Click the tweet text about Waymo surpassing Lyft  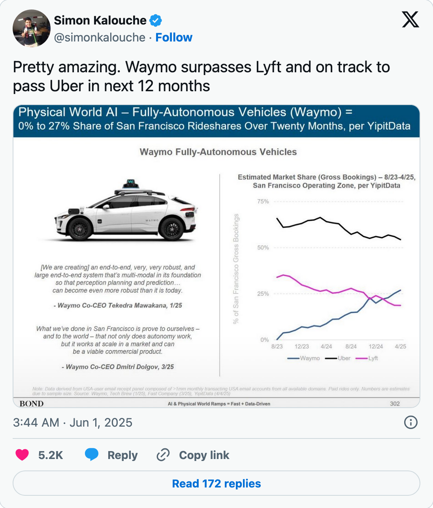click(x=201, y=76)
